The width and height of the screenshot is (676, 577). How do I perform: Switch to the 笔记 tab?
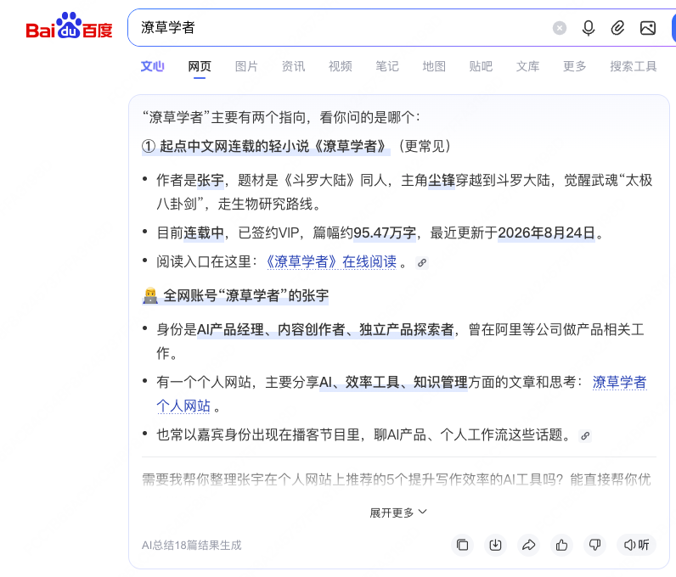point(387,66)
